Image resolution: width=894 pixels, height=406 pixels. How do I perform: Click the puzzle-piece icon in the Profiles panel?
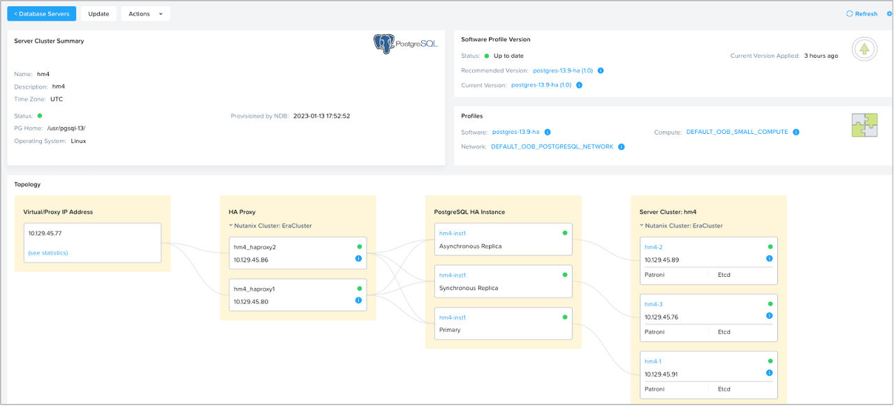click(864, 124)
